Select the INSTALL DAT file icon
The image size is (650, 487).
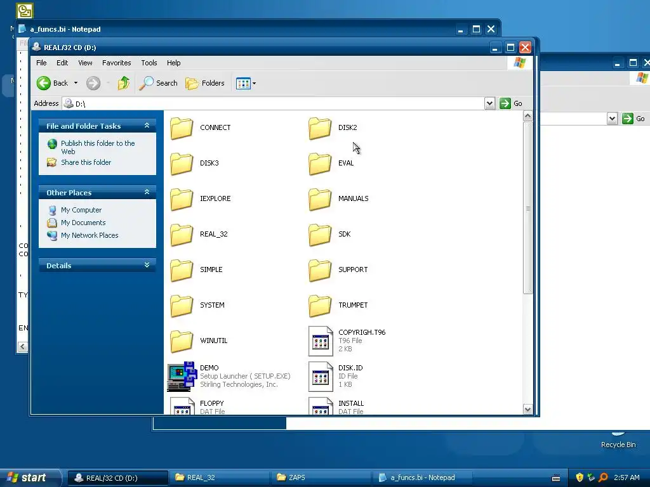tap(321, 406)
